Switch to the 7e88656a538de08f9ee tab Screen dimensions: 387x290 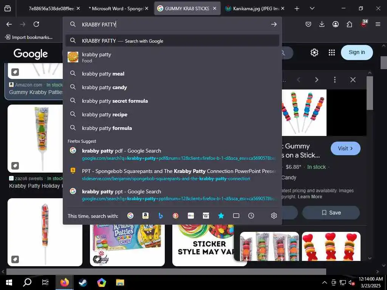coord(51,9)
